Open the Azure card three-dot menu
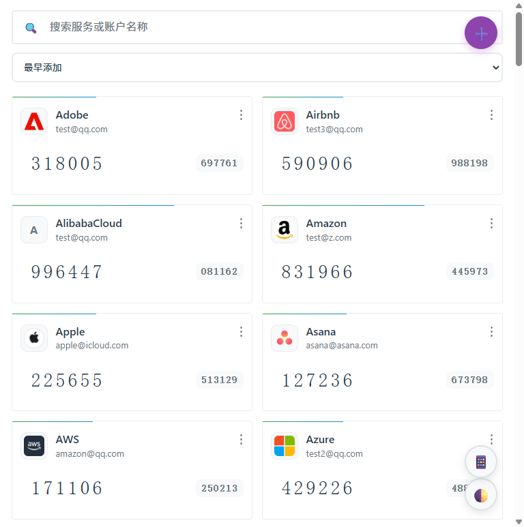Image resolution: width=524 pixels, height=527 pixels. click(x=491, y=439)
